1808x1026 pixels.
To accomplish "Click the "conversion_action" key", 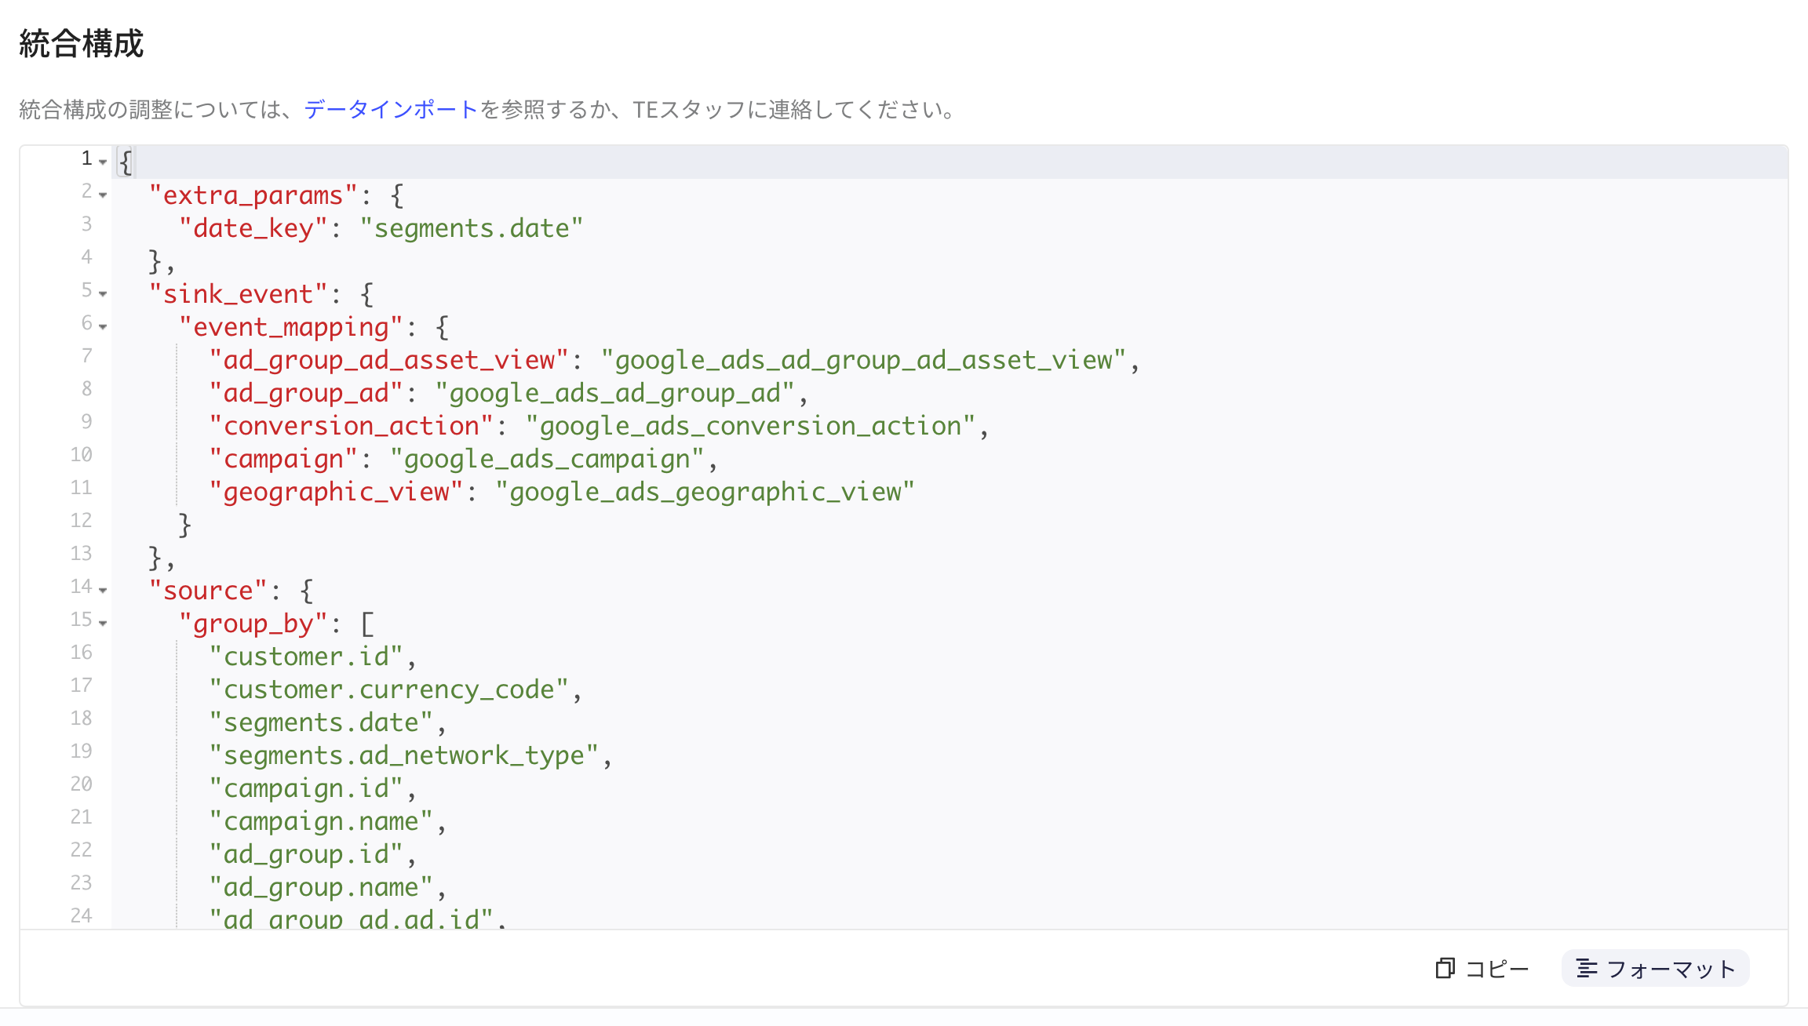I will (x=352, y=426).
